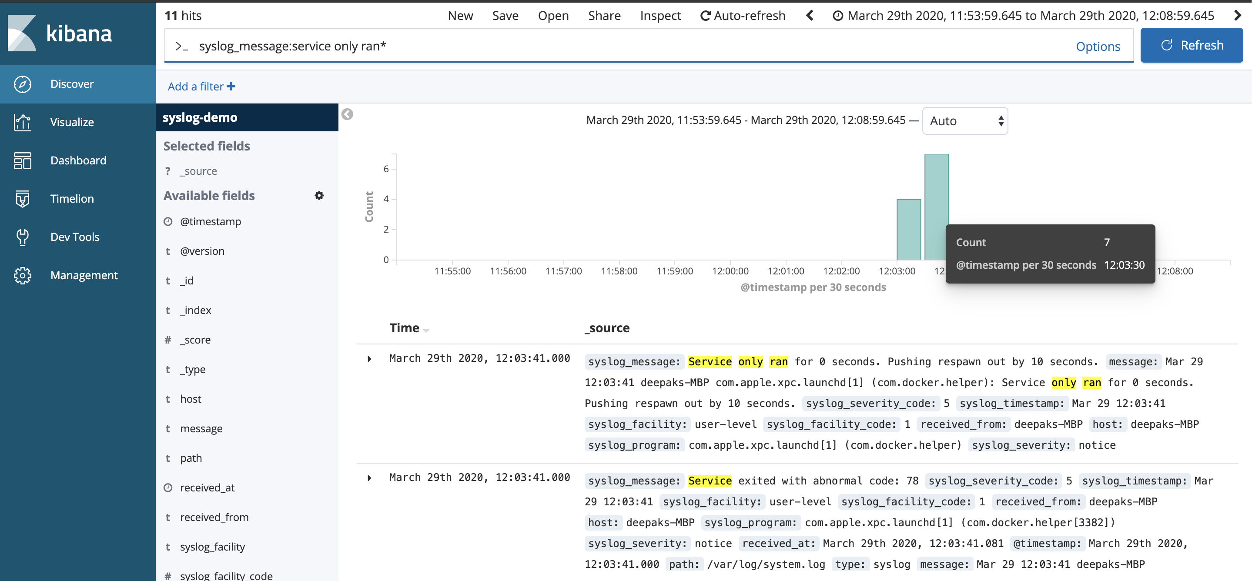Open the Share menu

tap(604, 15)
